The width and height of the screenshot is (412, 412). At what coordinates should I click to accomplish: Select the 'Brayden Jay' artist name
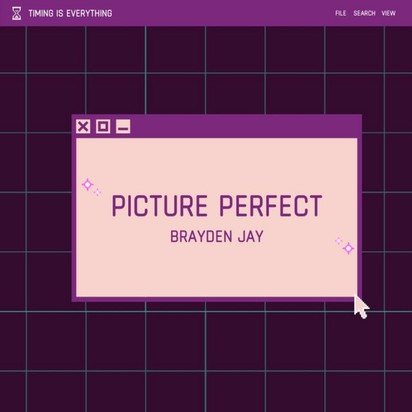tap(216, 236)
